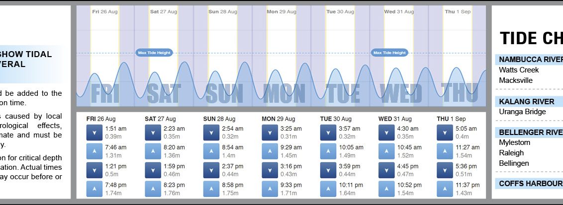Click the low tide icon for Thursday 5:36 pm
Screen dimensions: 563x205
pos(445,170)
